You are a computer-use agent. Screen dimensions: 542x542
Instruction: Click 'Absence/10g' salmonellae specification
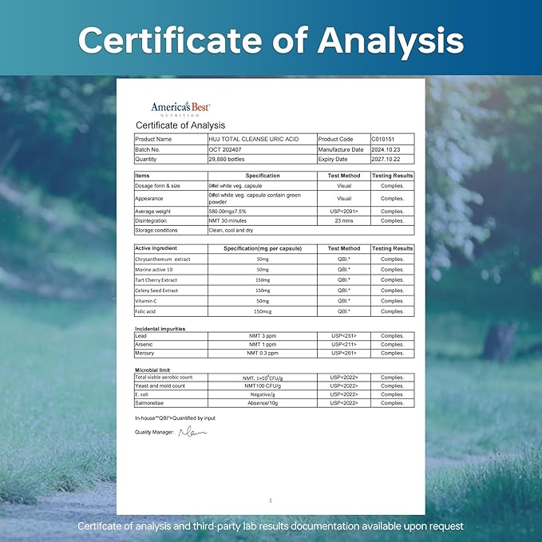(263, 403)
